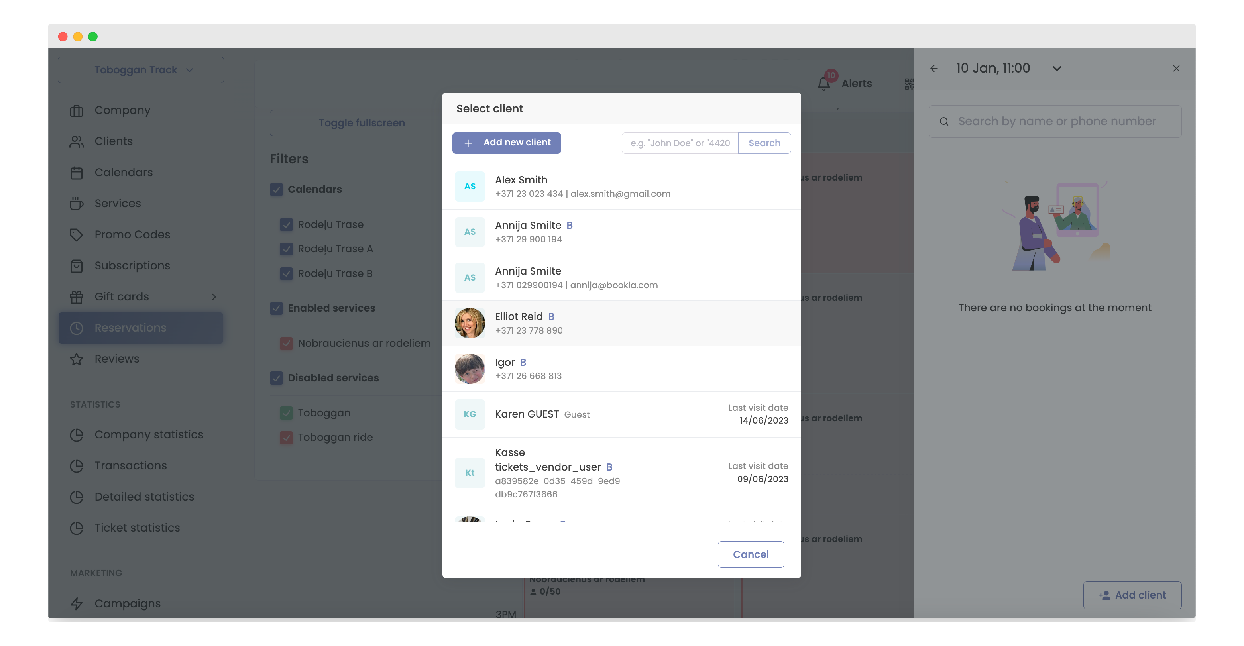
Task: Click the back arrow next to date
Action: click(934, 69)
